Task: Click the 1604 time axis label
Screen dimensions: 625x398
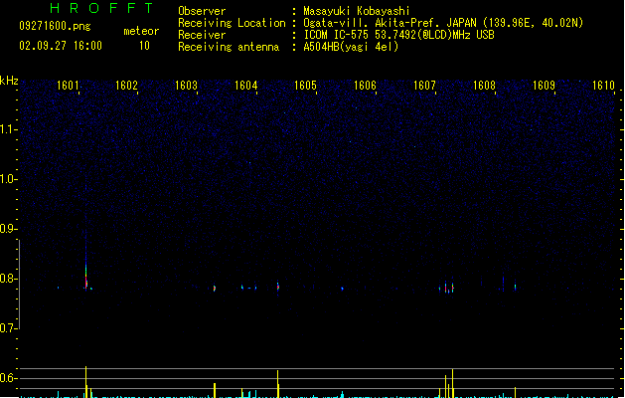Action: 246,86
